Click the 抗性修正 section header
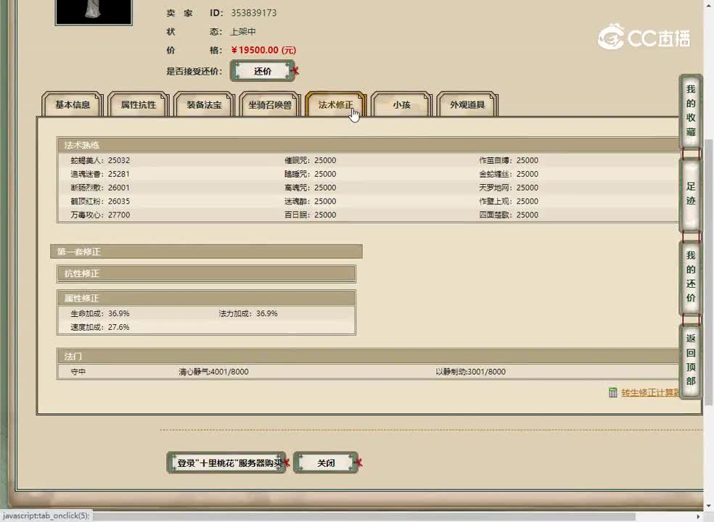 206,273
